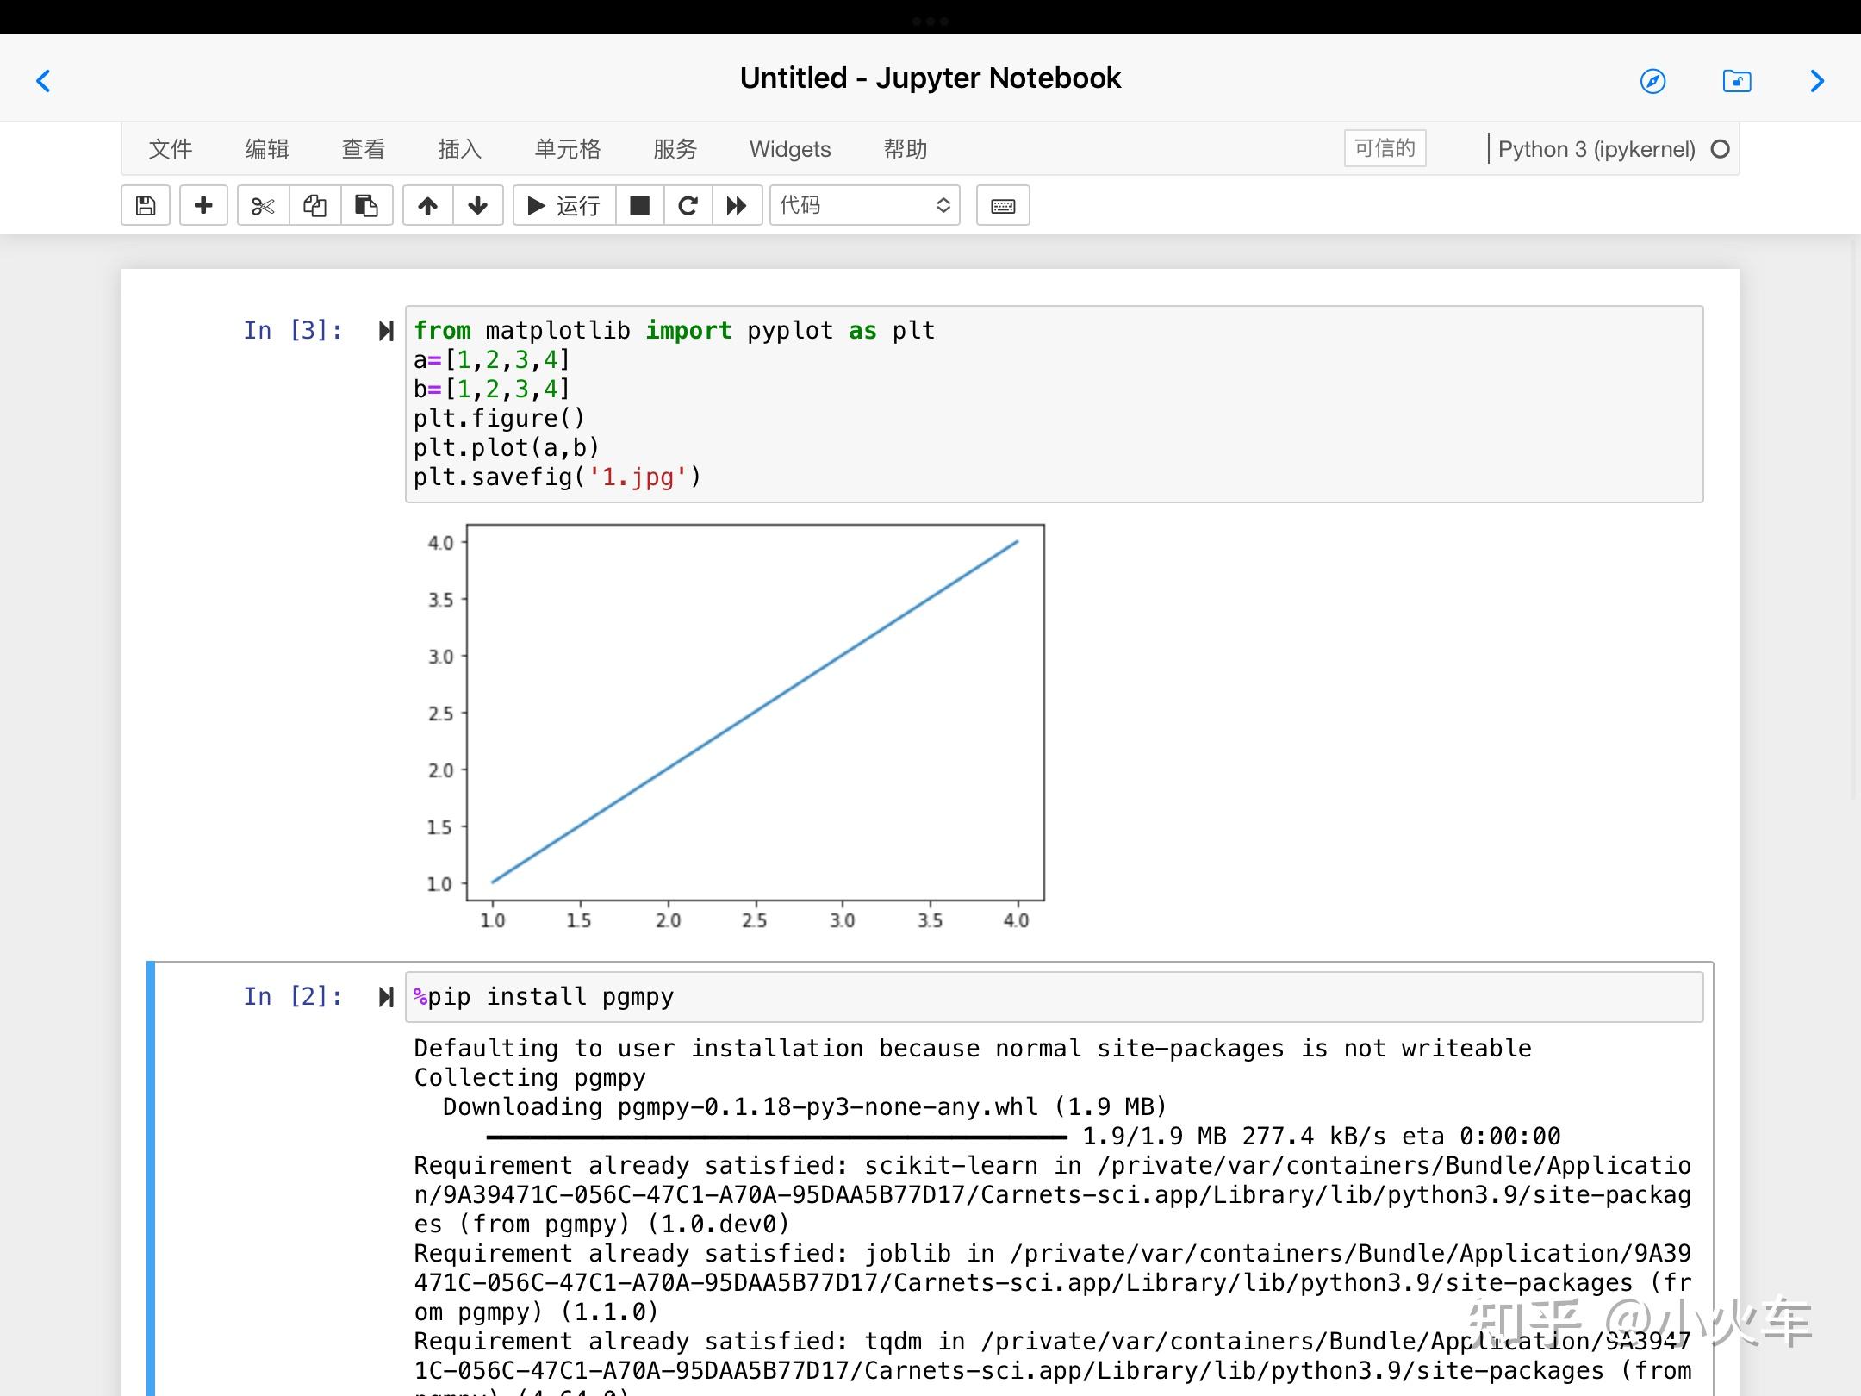Run cell In [2] side button

[x=386, y=997]
